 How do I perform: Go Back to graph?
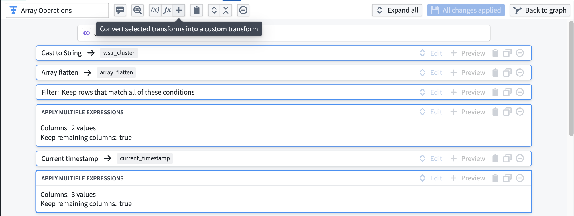[540, 10]
